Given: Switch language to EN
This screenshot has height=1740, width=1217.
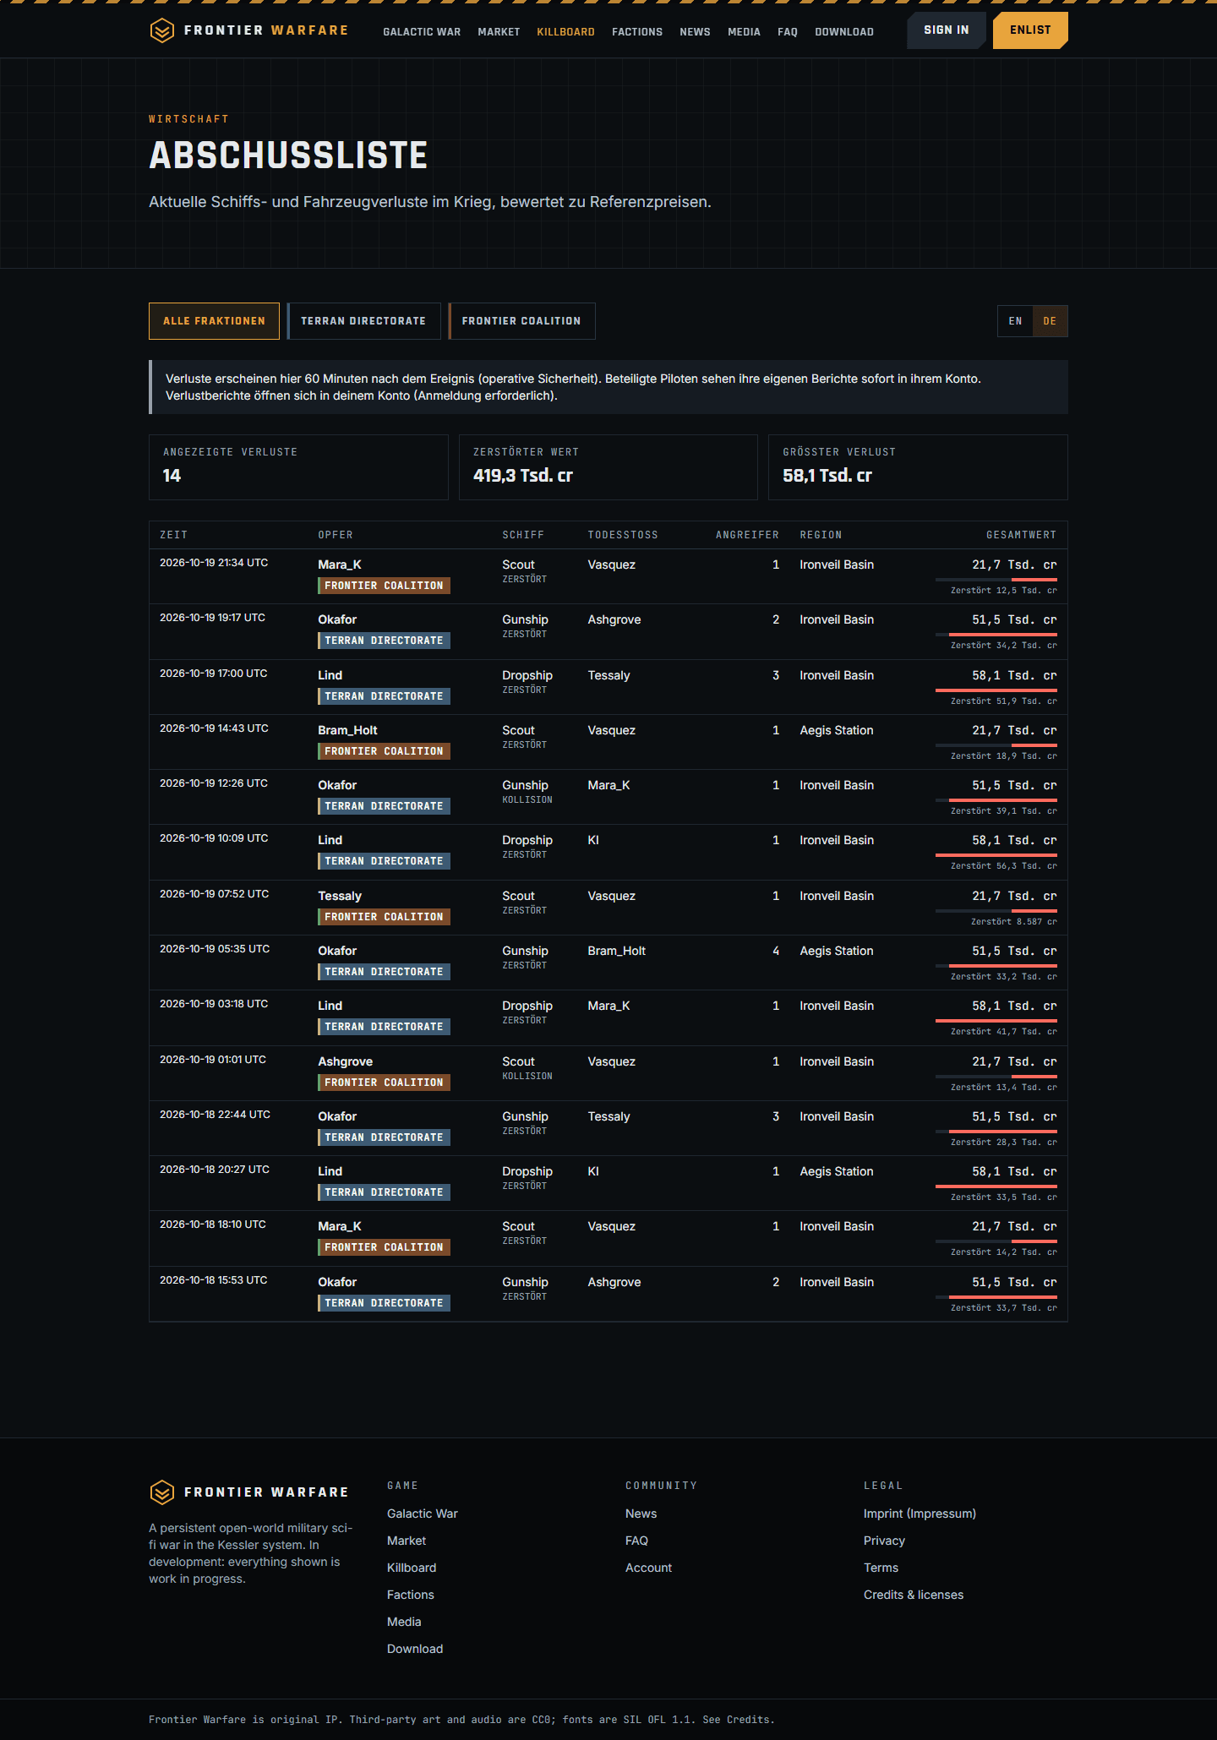Looking at the screenshot, I should click(x=1015, y=321).
